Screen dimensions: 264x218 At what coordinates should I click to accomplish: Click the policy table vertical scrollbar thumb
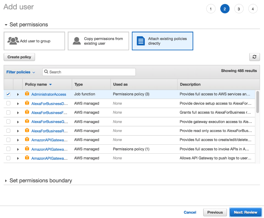click(258, 102)
